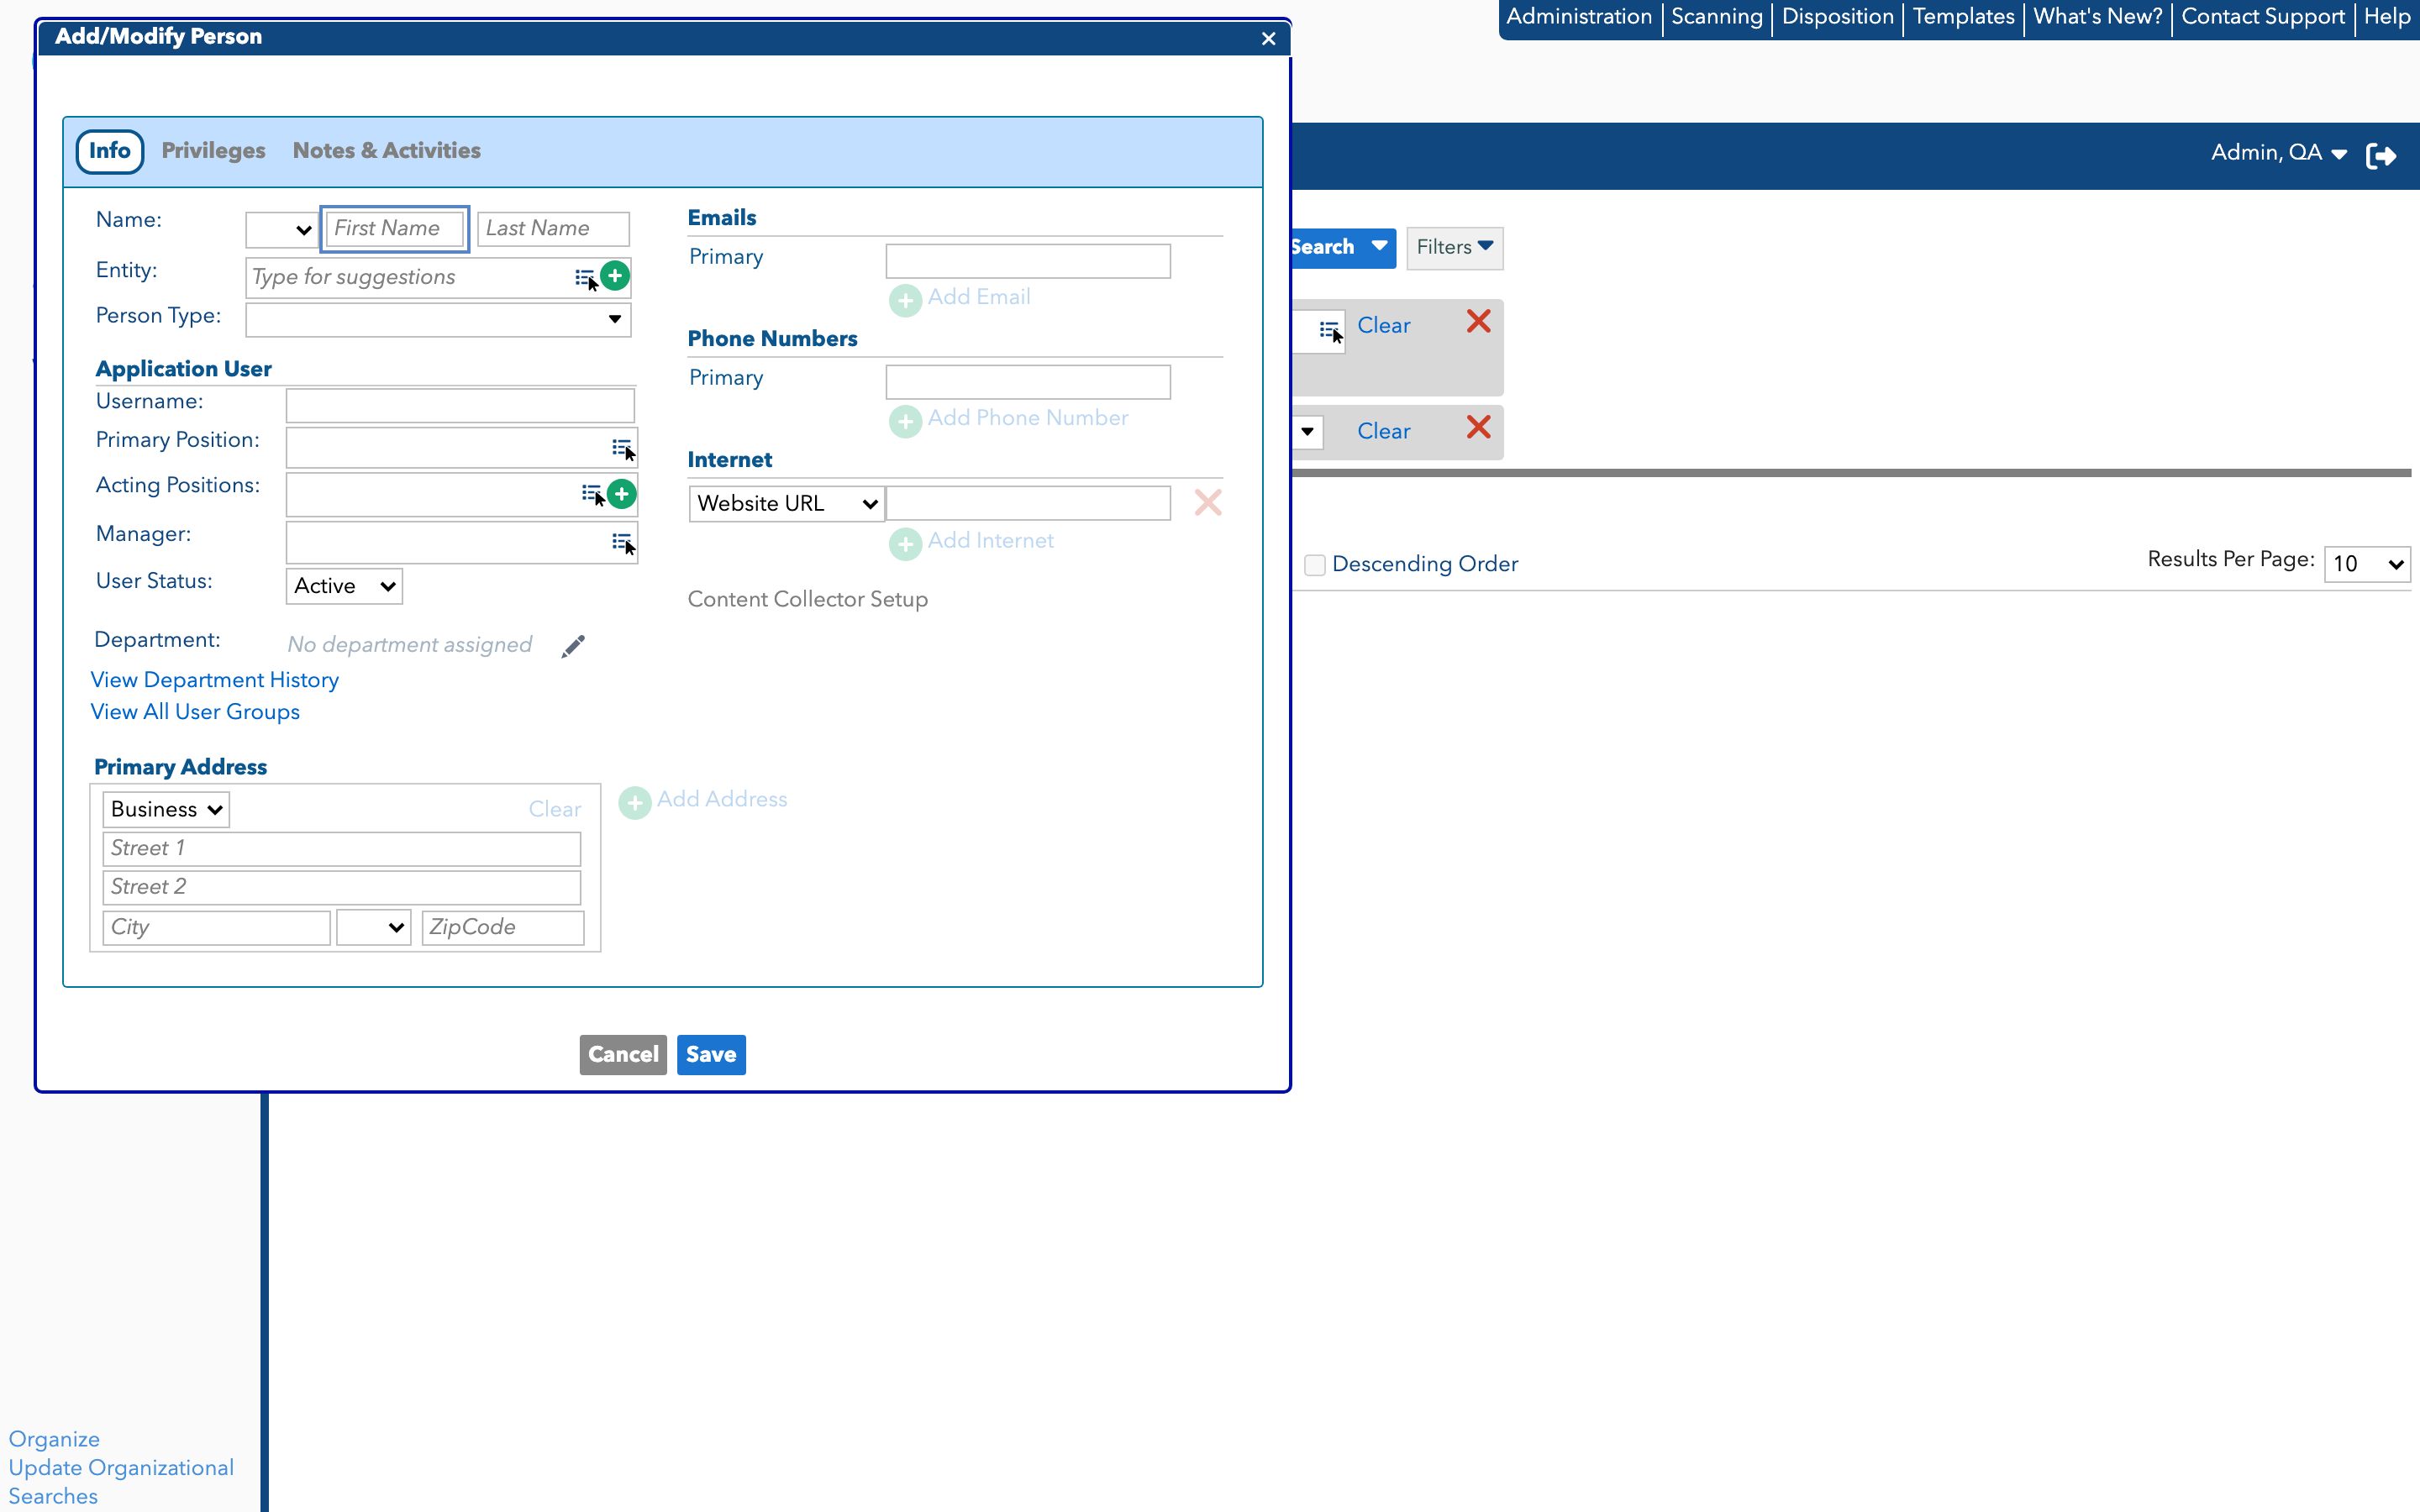Image resolution: width=2420 pixels, height=1512 pixels.
Task: Open Website URL type dropdown
Action: tap(786, 503)
